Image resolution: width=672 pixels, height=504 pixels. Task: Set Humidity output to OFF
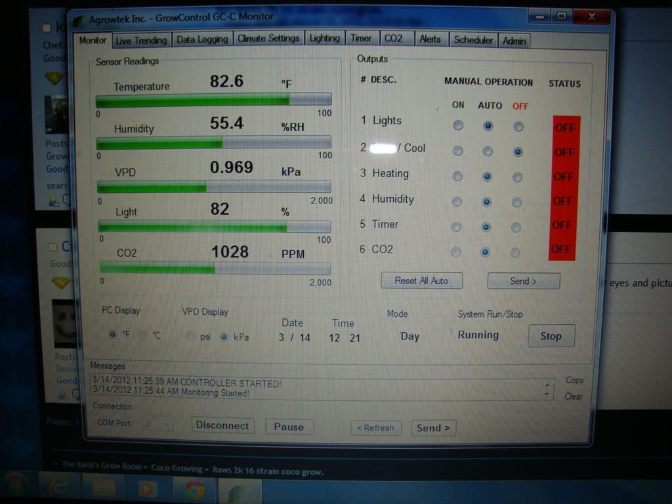(516, 202)
